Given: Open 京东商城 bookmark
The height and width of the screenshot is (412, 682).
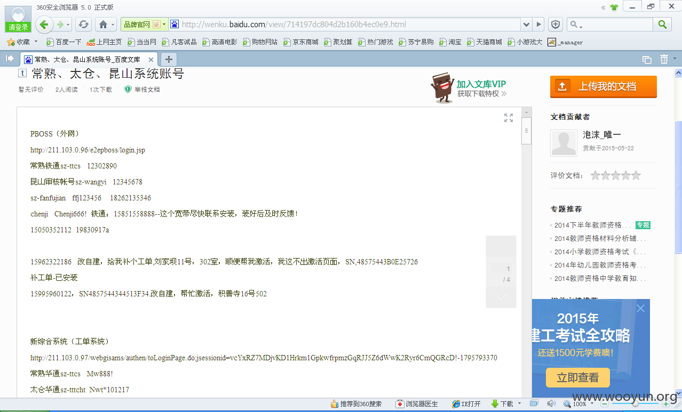Looking at the screenshot, I should (x=301, y=42).
